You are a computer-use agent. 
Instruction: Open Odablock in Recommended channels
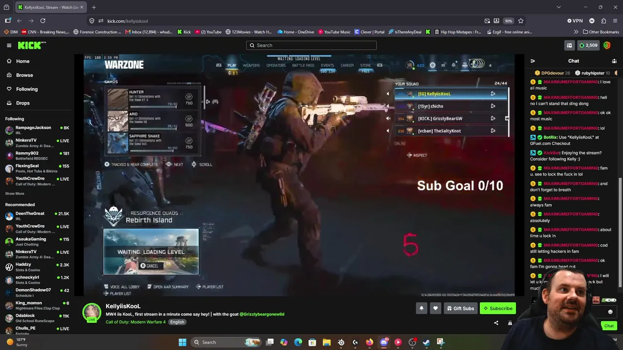point(37,318)
